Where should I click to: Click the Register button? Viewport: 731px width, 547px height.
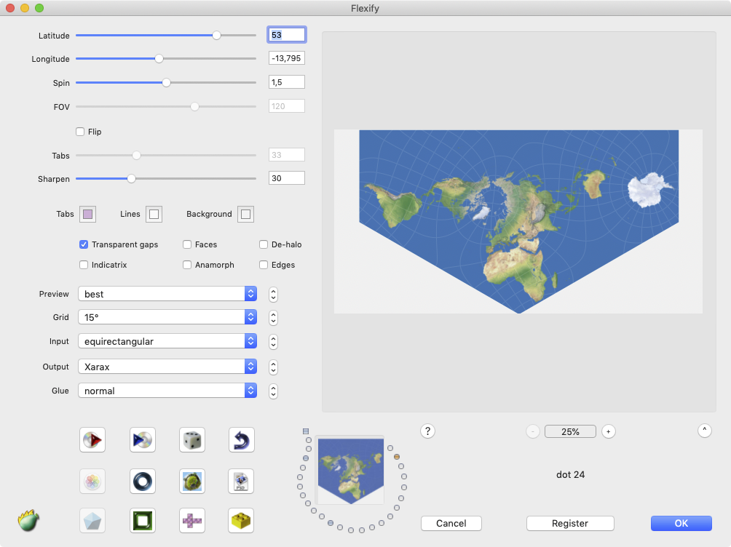click(x=570, y=523)
